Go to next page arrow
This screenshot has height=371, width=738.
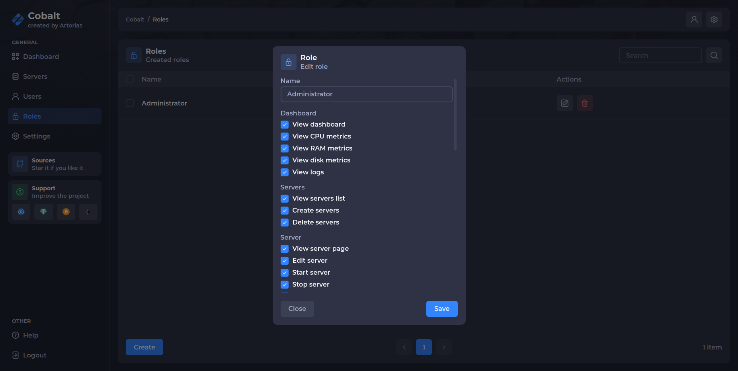click(444, 347)
